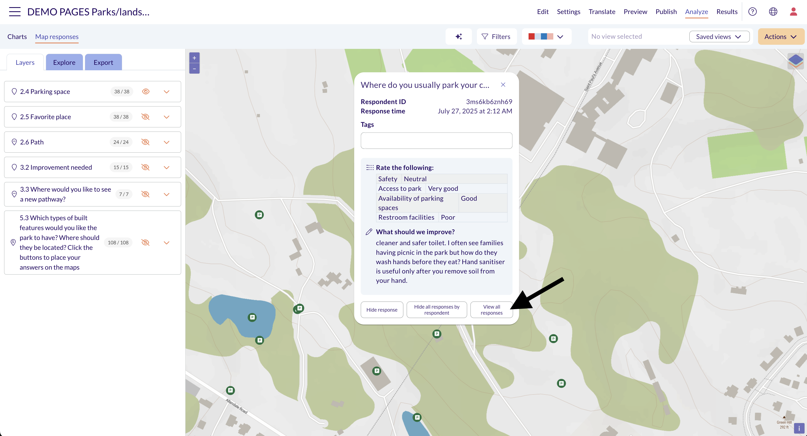The image size is (807, 436).
Task: Switch to the Charts tab
Action: [17, 37]
